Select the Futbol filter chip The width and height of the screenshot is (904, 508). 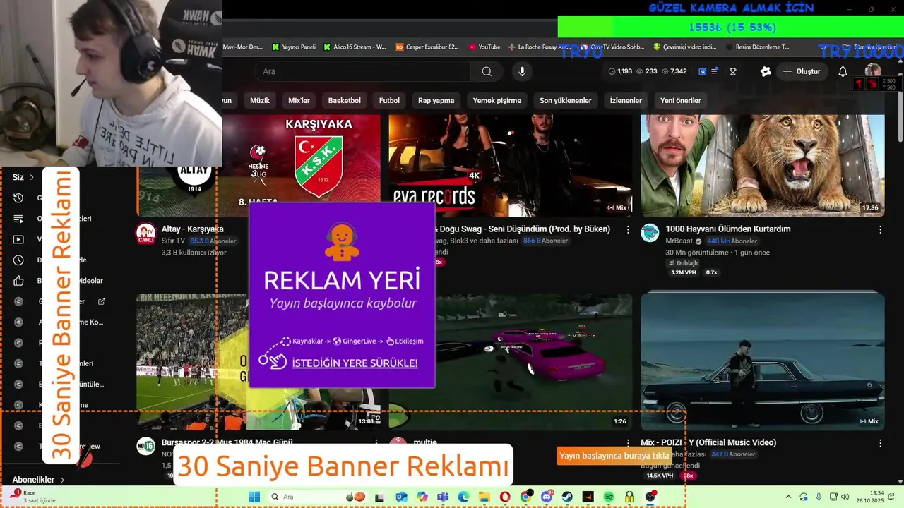pyautogui.click(x=389, y=100)
